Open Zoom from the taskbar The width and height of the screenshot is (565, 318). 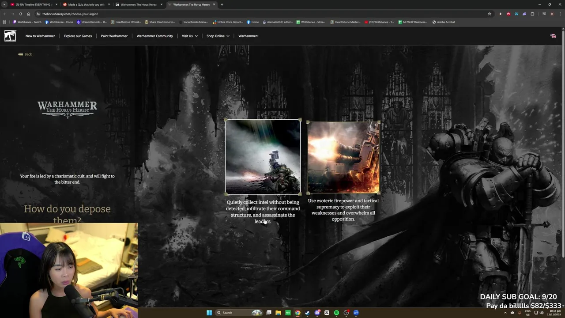pyautogui.click(x=356, y=313)
